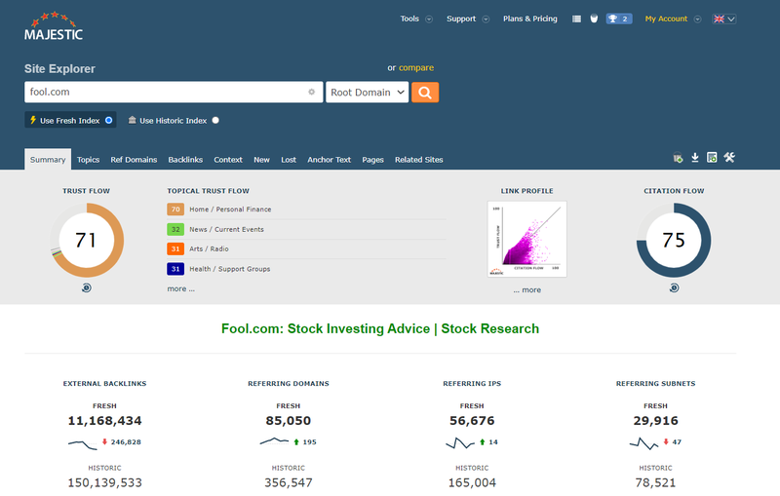
Task: Open the language flag selector
Action: tap(723, 19)
